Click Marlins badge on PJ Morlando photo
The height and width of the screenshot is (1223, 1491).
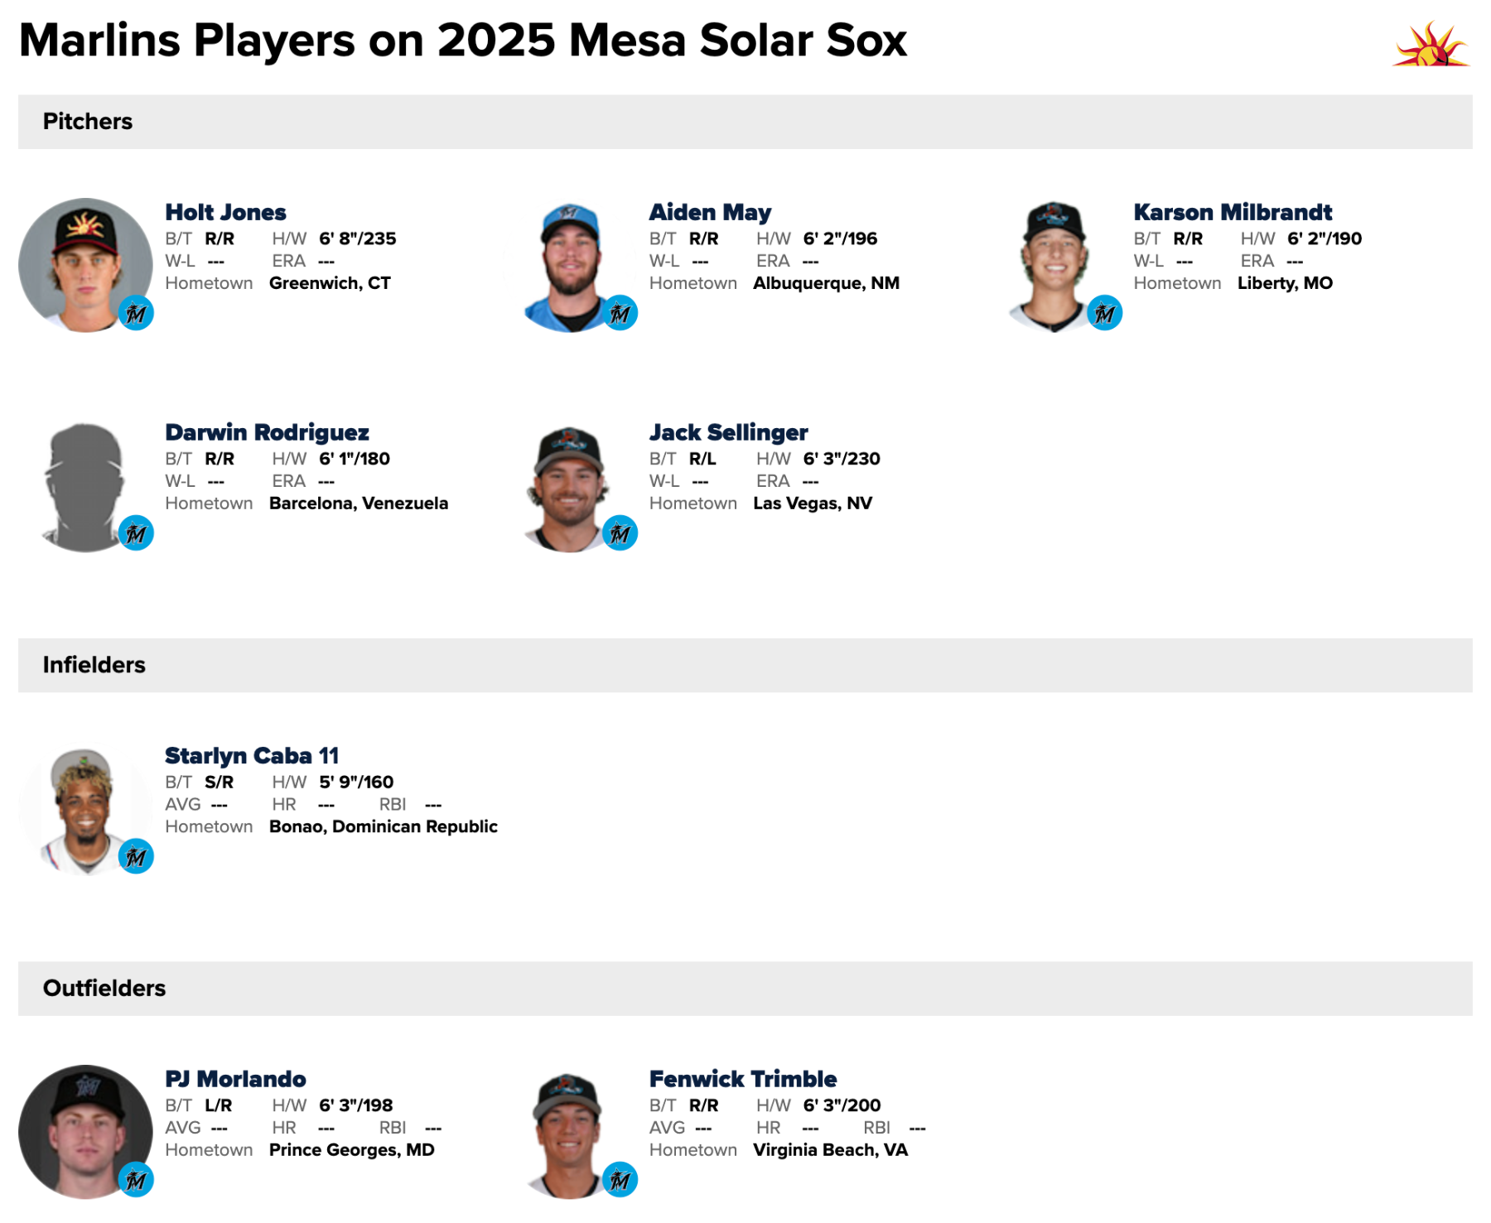click(136, 1180)
